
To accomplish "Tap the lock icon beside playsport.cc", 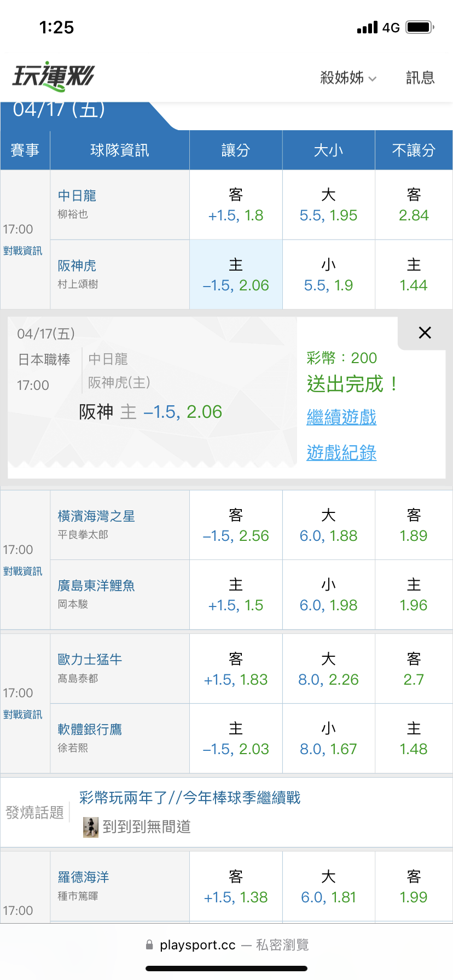I will (x=149, y=945).
